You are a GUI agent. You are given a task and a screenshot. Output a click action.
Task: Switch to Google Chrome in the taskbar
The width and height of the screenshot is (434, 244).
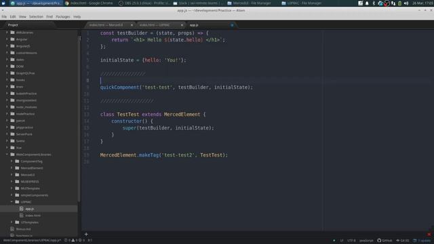tap(89, 3)
